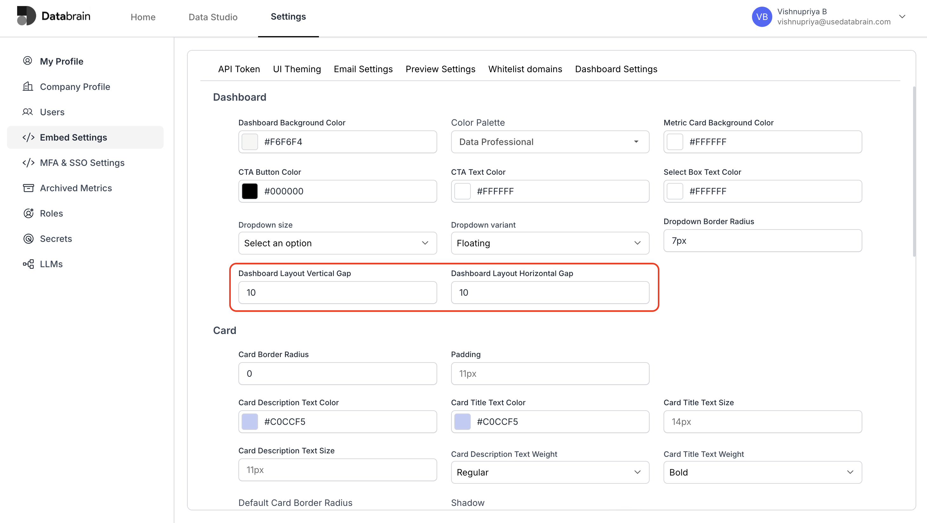The width and height of the screenshot is (927, 523).
Task: Click the Dashboard Layout Vertical Gap field
Action: (337, 292)
